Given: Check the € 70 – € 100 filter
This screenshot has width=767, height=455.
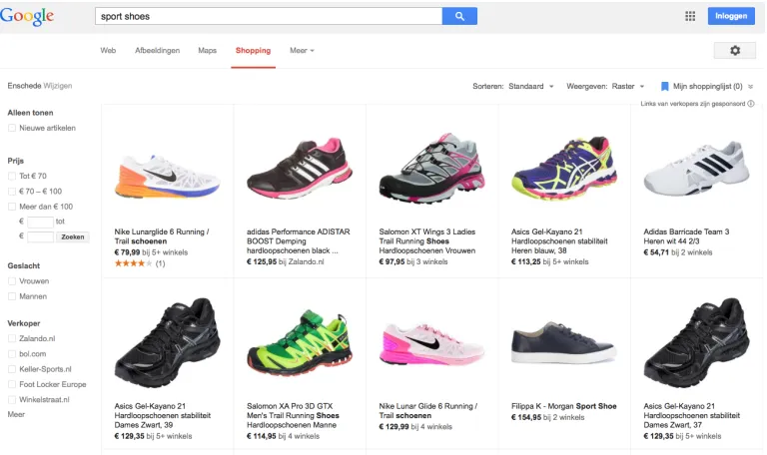Looking at the screenshot, I should tap(12, 192).
